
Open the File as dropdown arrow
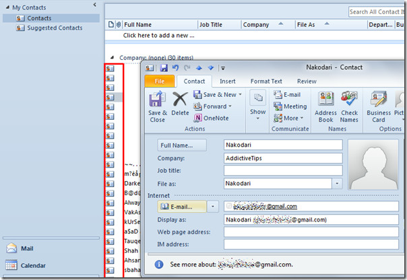337,184
